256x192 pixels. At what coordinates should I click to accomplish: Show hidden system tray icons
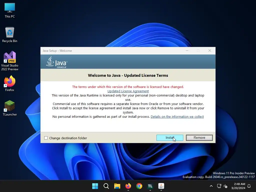(211, 186)
